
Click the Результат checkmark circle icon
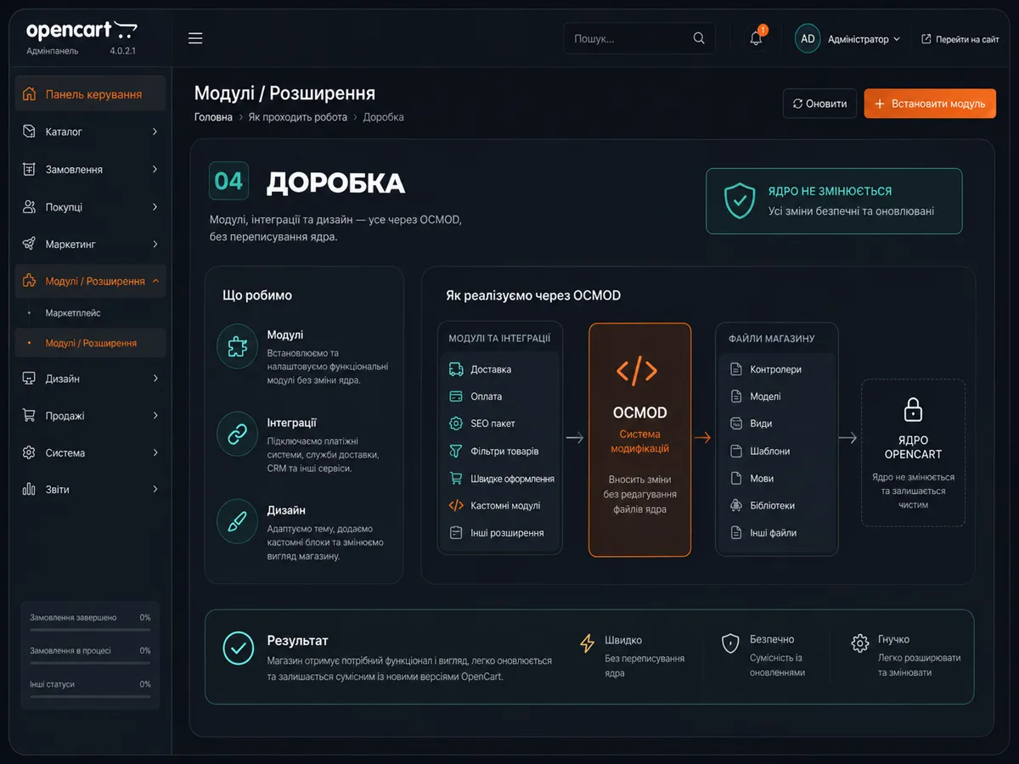(x=239, y=648)
